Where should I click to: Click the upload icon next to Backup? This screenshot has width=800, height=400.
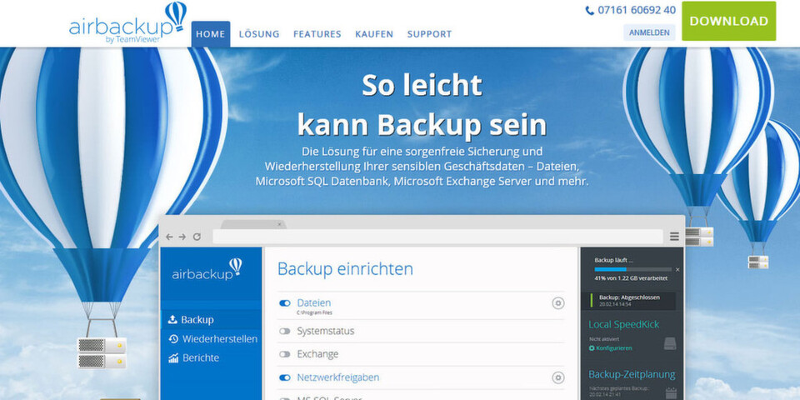[x=172, y=319]
